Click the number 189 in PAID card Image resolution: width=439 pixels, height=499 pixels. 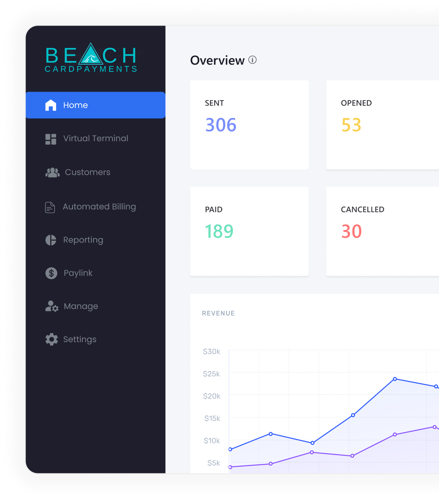point(219,231)
